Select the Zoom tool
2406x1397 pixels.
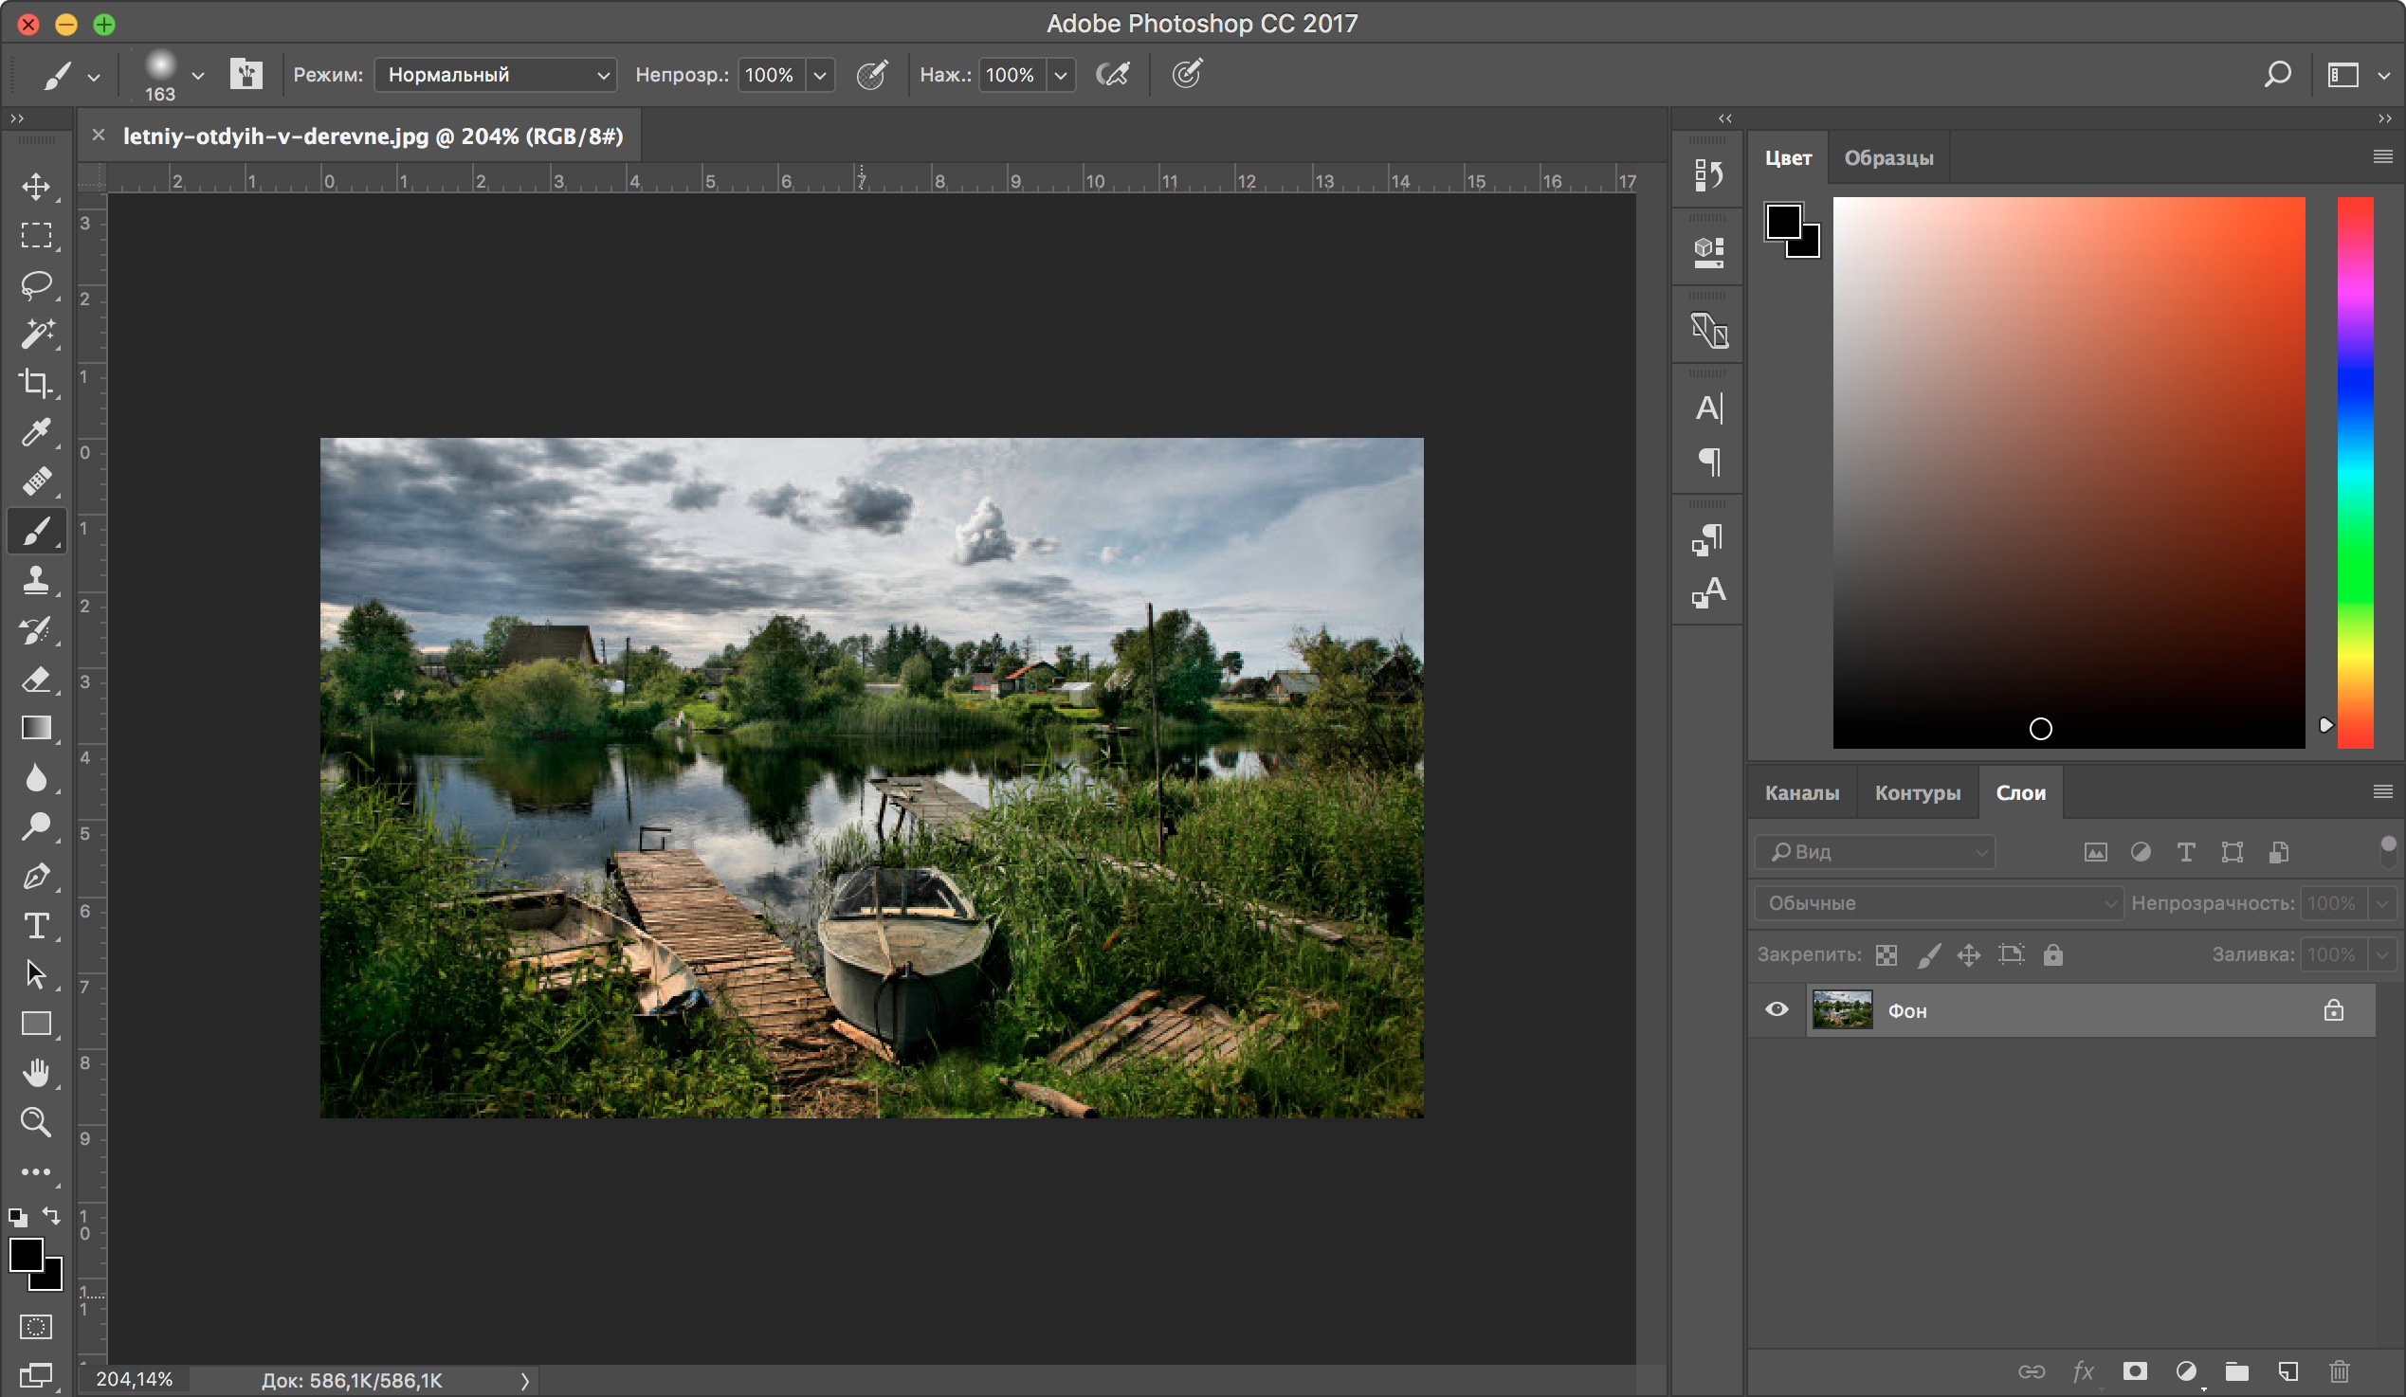click(36, 1122)
